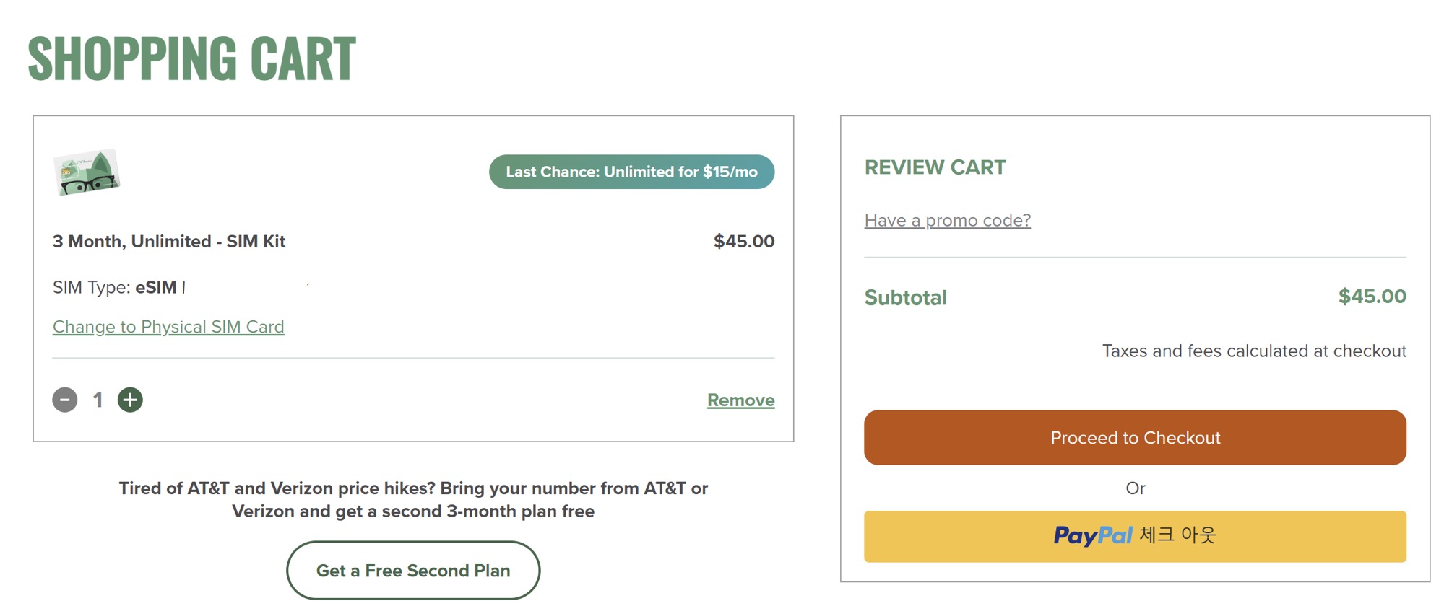Click the Last Chance Unlimited $15/mo badge
The width and height of the screenshot is (1444, 606).
631,172
